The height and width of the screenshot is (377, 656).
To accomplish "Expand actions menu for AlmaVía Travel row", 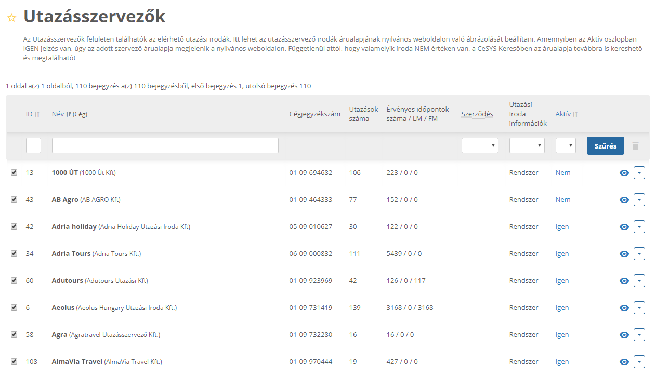I will click(639, 362).
